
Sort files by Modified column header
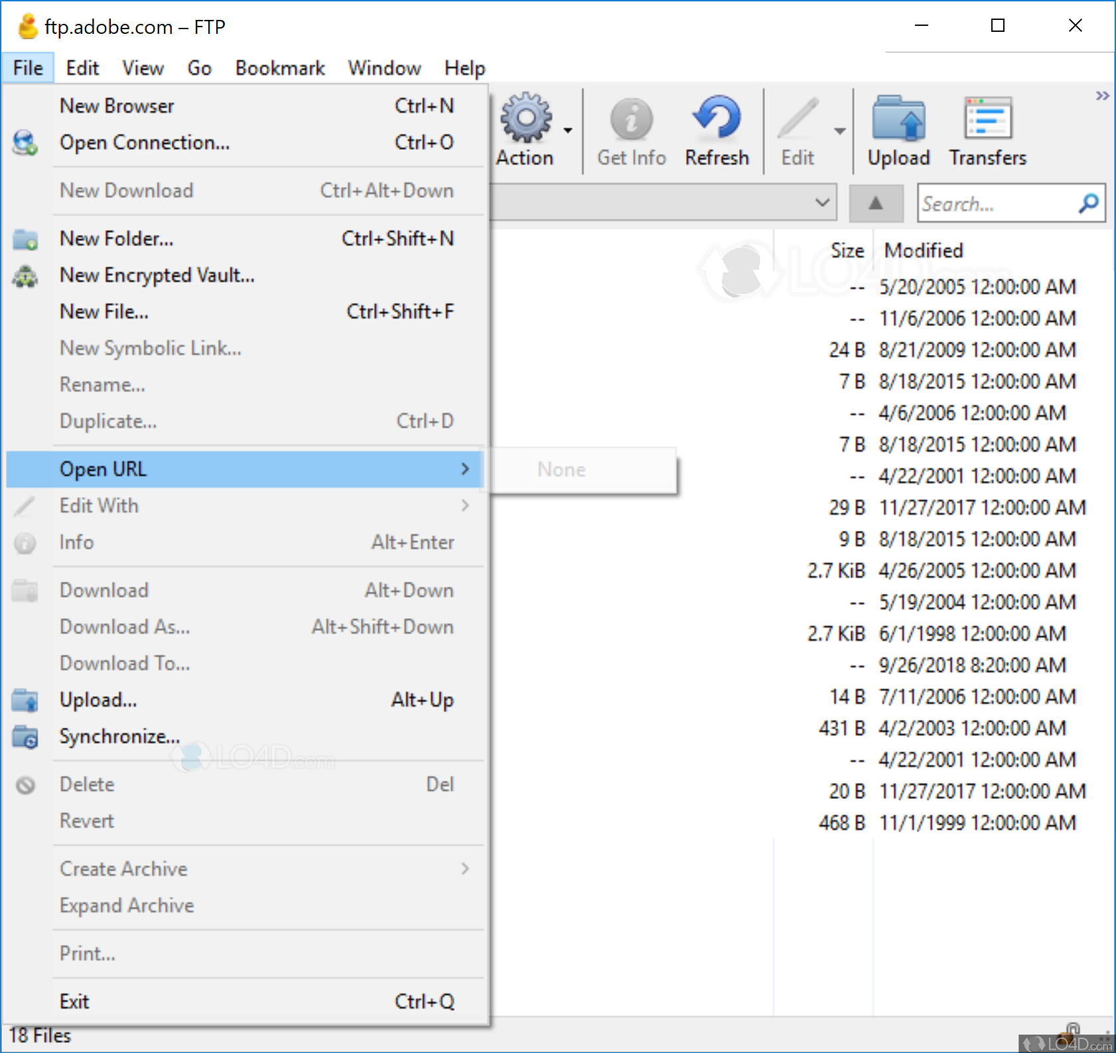tap(924, 251)
